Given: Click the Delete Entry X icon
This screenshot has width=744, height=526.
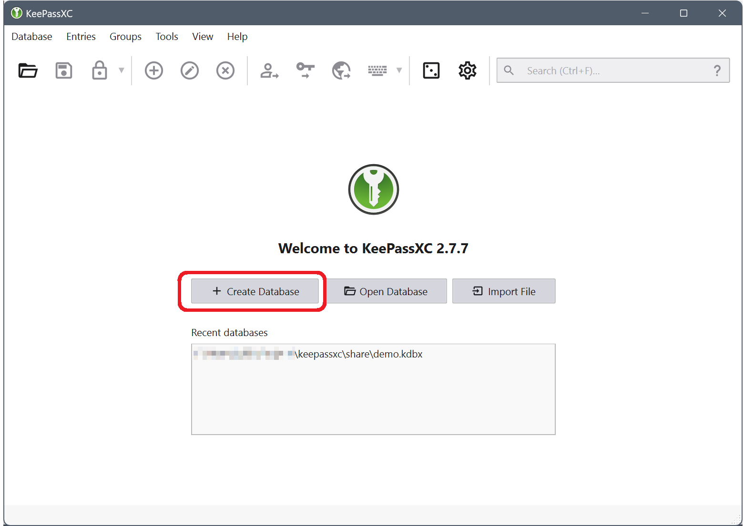Looking at the screenshot, I should coord(225,70).
